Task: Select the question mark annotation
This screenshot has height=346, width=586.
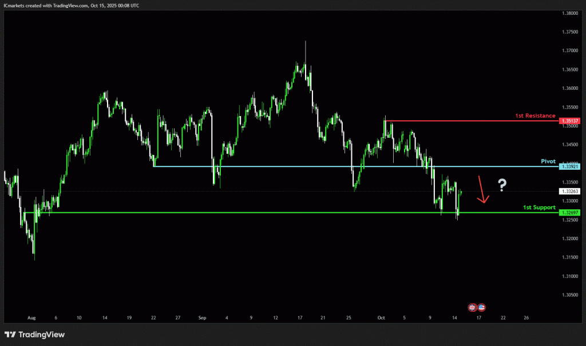Action: point(502,184)
